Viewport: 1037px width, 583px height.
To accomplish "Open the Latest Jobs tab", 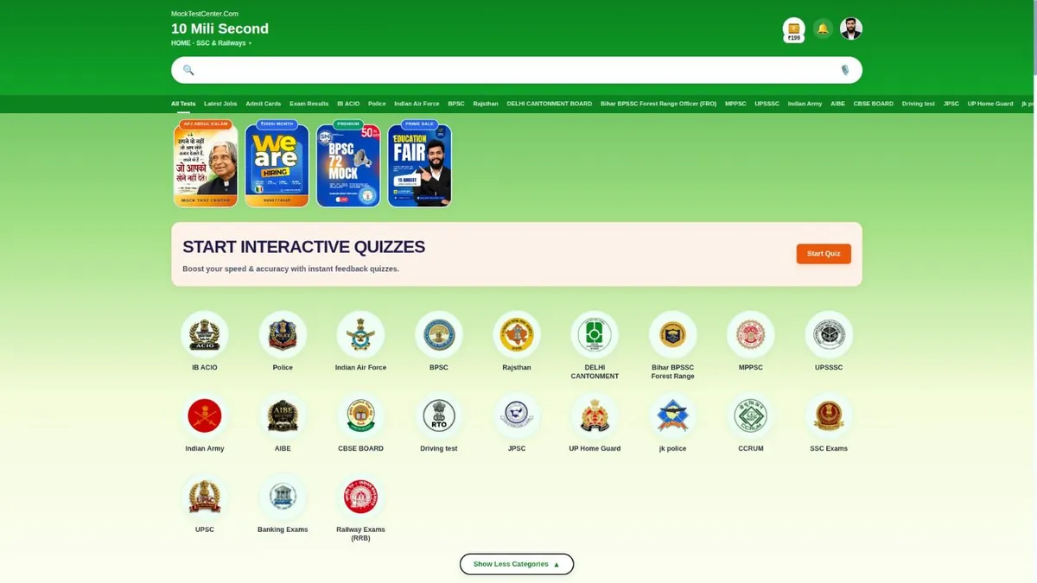I will 220,104.
